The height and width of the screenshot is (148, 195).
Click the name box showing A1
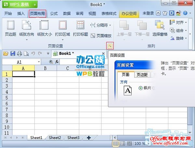pyautogui.click(x=19, y=62)
